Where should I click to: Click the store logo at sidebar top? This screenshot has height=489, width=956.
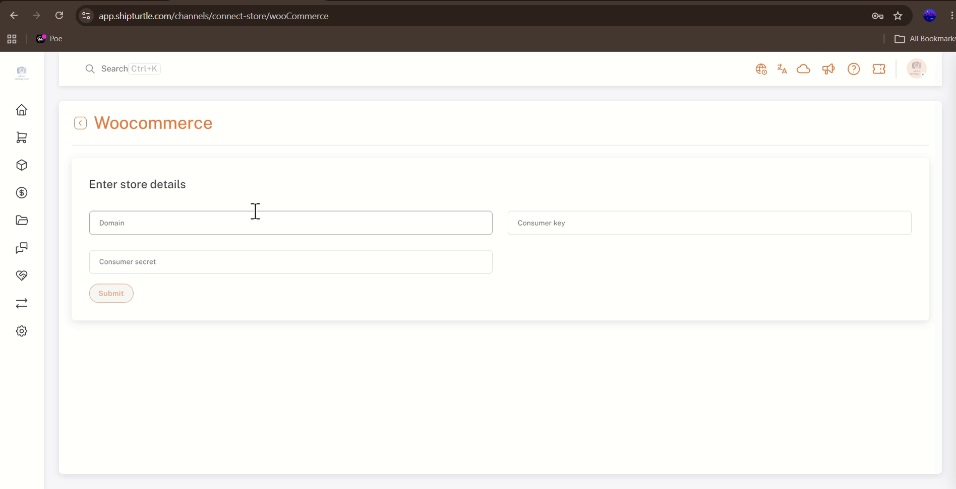[22, 73]
